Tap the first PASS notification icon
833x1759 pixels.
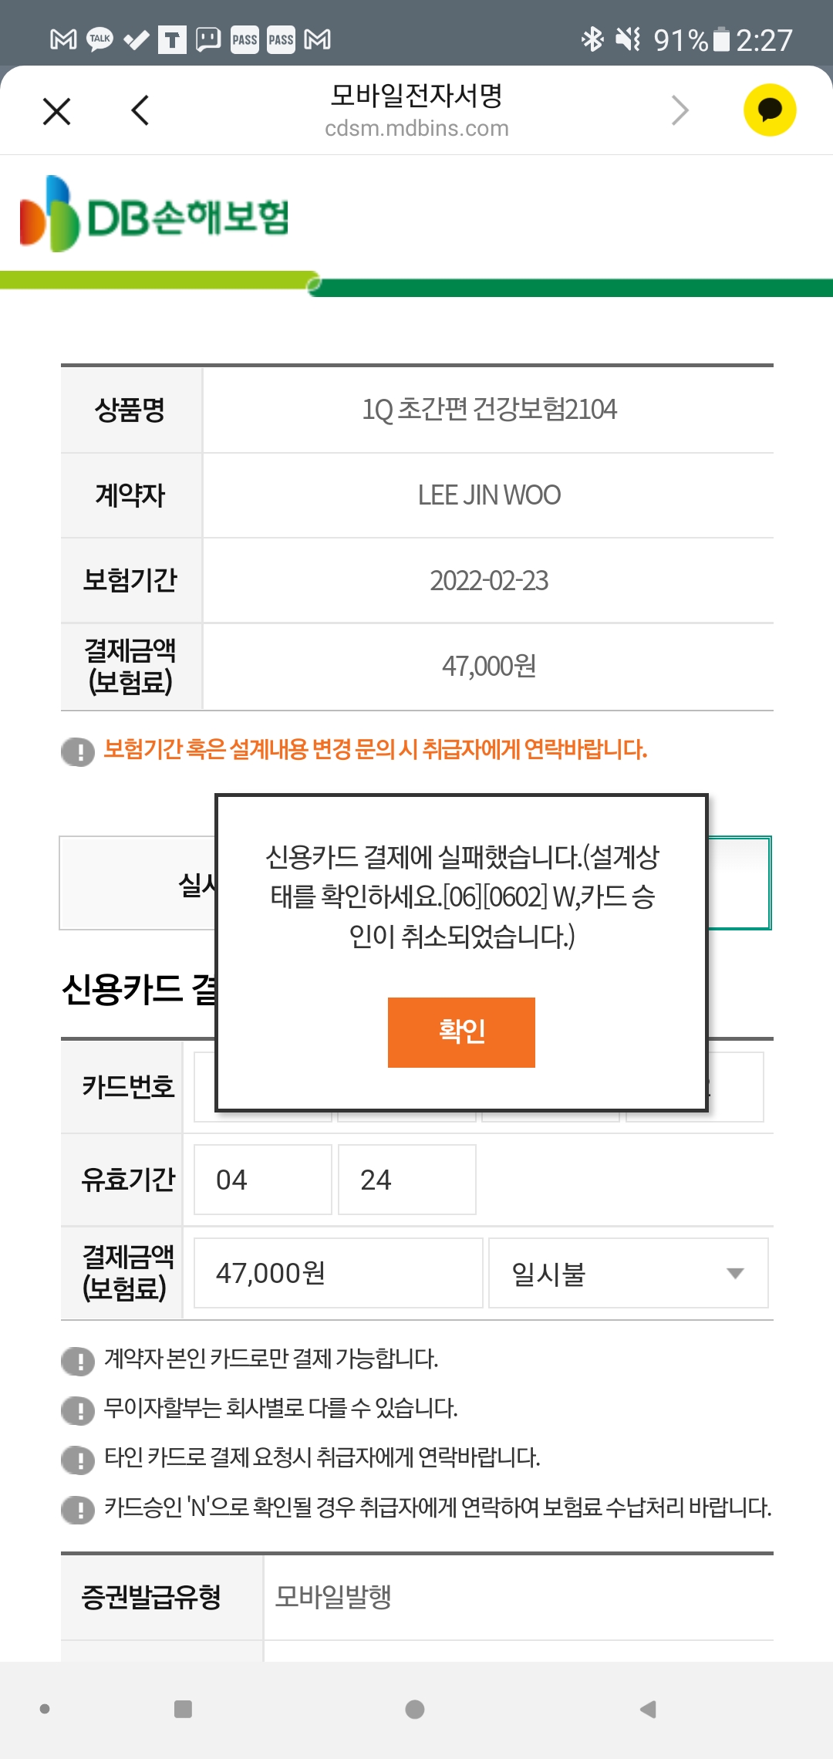(x=245, y=39)
